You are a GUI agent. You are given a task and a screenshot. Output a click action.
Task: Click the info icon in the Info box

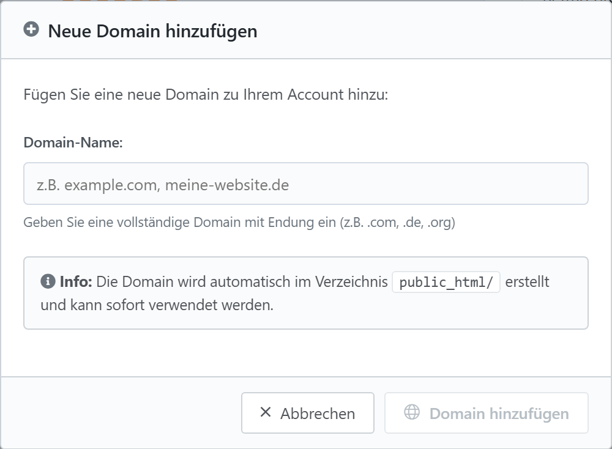pyautogui.click(x=48, y=281)
